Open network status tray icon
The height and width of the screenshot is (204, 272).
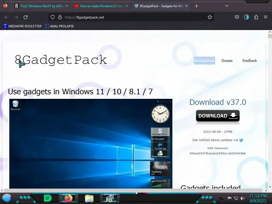pos(236,198)
